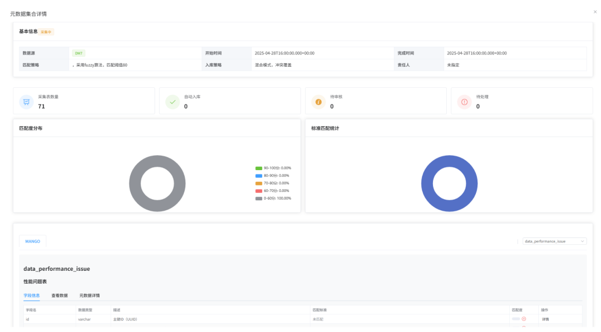Open 详情 for the id field row
The image size is (601, 332).
pyautogui.click(x=545, y=319)
